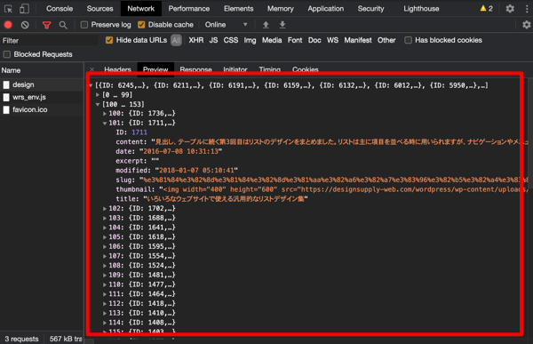Open network settings gear icon
The height and width of the screenshot is (344, 533).
[526, 25]
